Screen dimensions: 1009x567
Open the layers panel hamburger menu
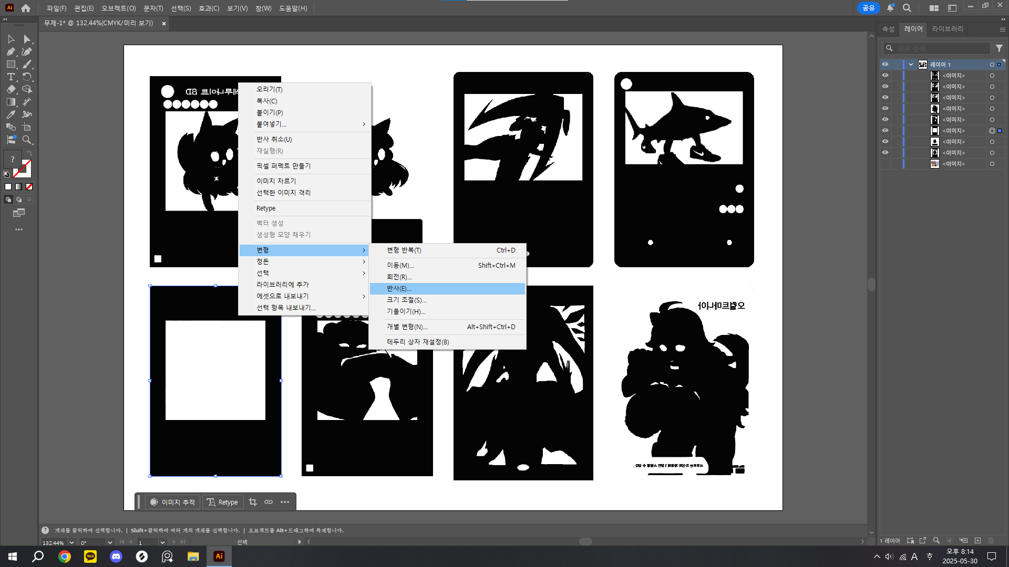click(x=1002, y=29)
